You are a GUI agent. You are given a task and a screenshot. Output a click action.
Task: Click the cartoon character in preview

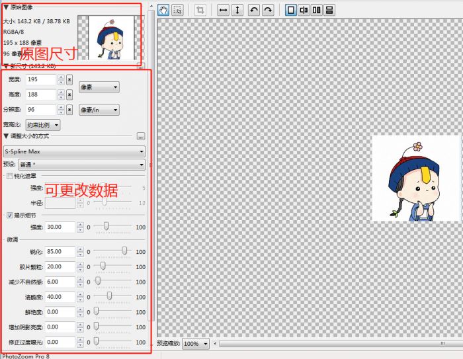tap(414, 180)
